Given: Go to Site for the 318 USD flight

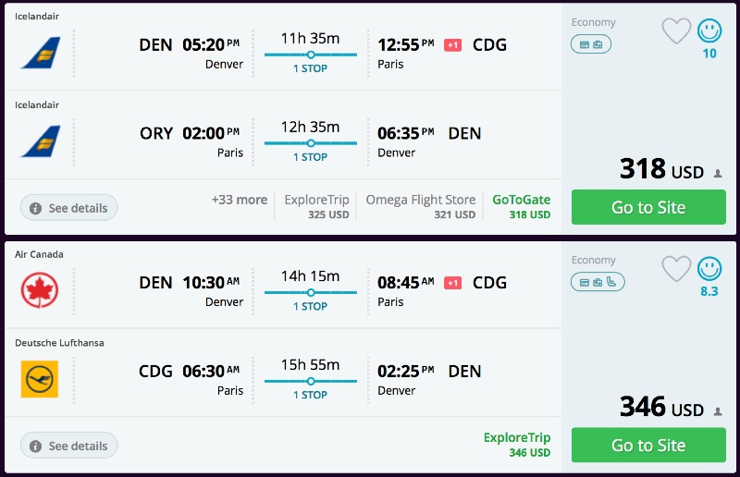Looking at the screenshot, I should point(648,207).
